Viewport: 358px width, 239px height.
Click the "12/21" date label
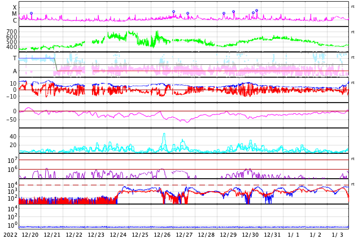click(52, 234)
